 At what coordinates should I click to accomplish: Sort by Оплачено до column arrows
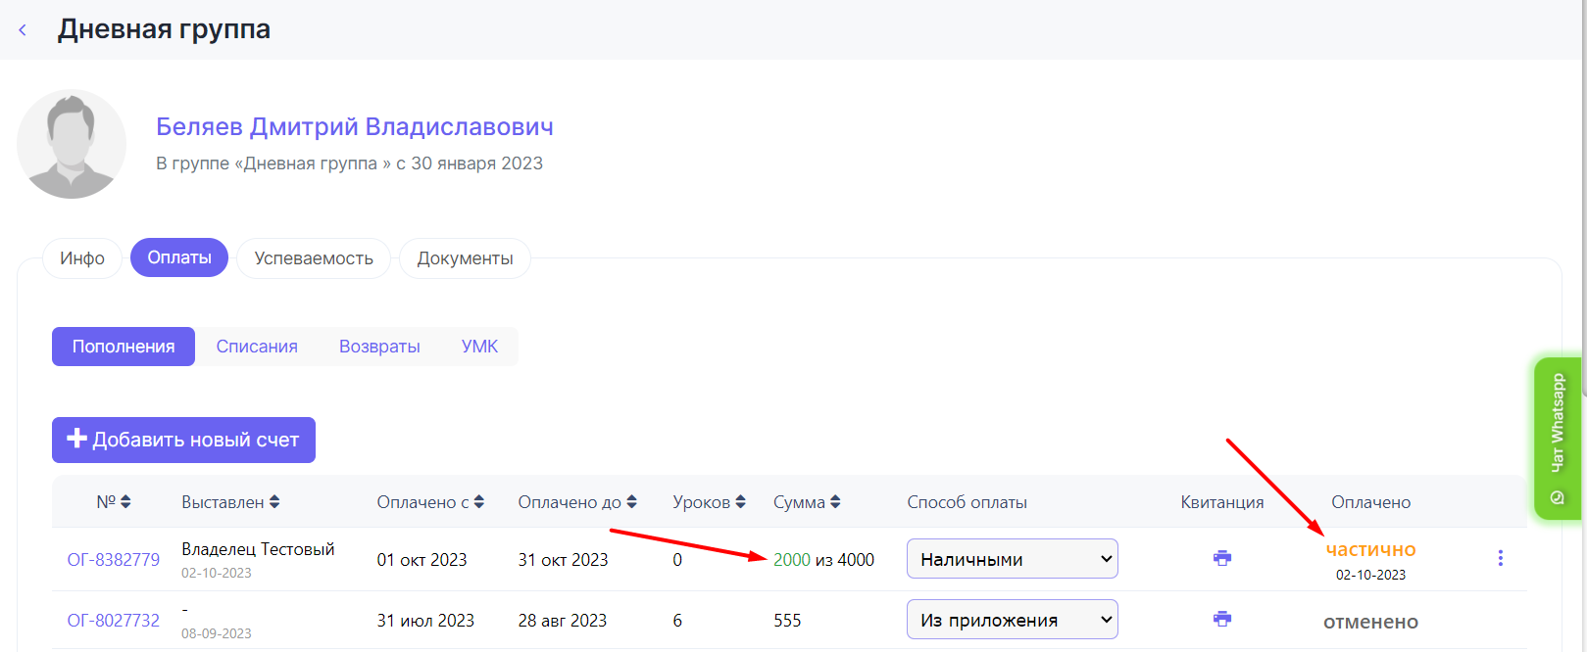pyautogui.click(x=632, y=502)
